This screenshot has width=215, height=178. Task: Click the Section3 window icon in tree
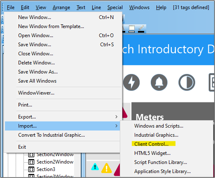(x=31, y=169)
